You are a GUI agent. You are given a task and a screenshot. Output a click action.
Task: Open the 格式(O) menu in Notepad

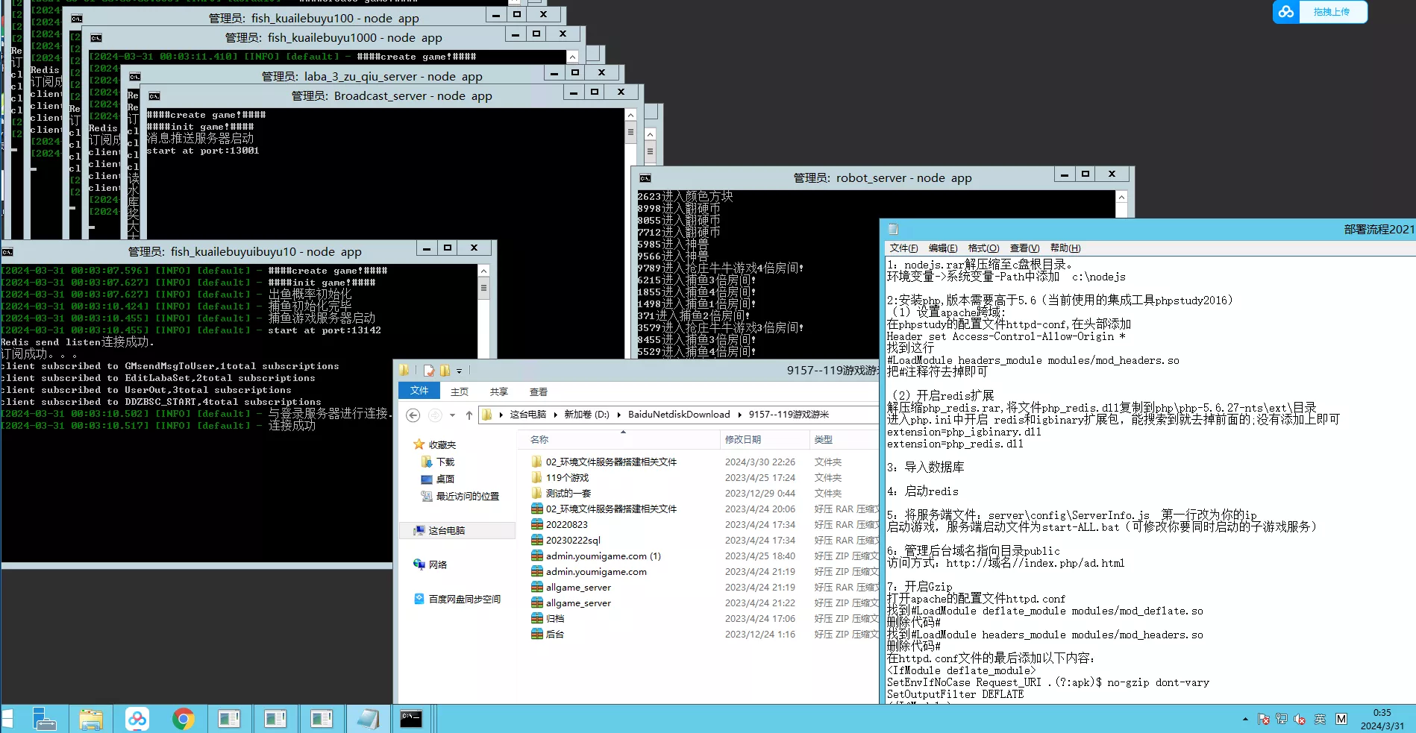(x=983, y=248)
